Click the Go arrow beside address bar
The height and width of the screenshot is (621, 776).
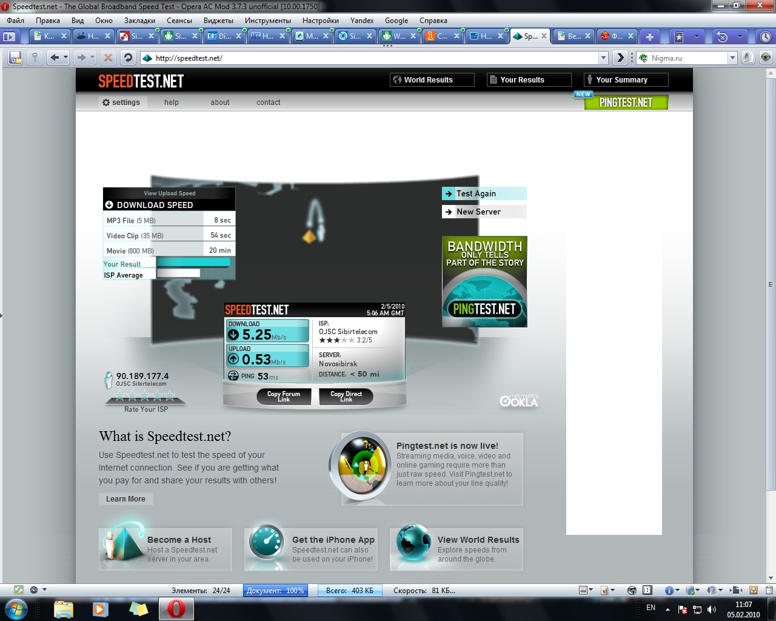coord(620,58)
